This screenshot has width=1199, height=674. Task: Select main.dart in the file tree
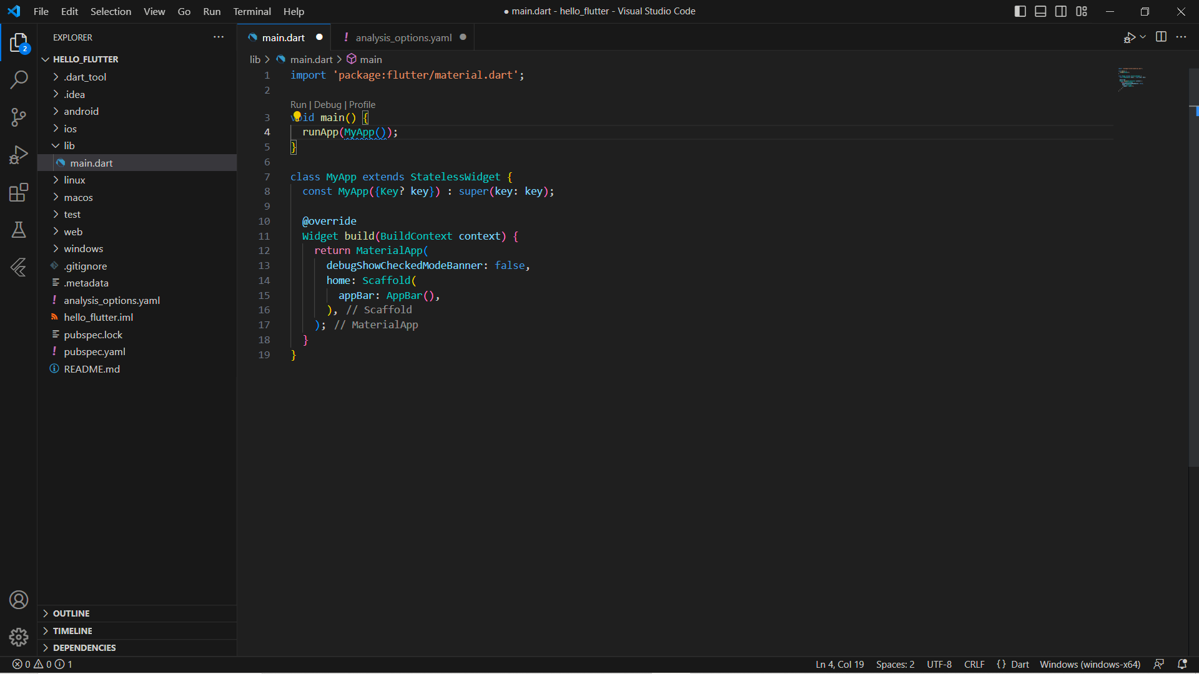[x=137, y=163]
